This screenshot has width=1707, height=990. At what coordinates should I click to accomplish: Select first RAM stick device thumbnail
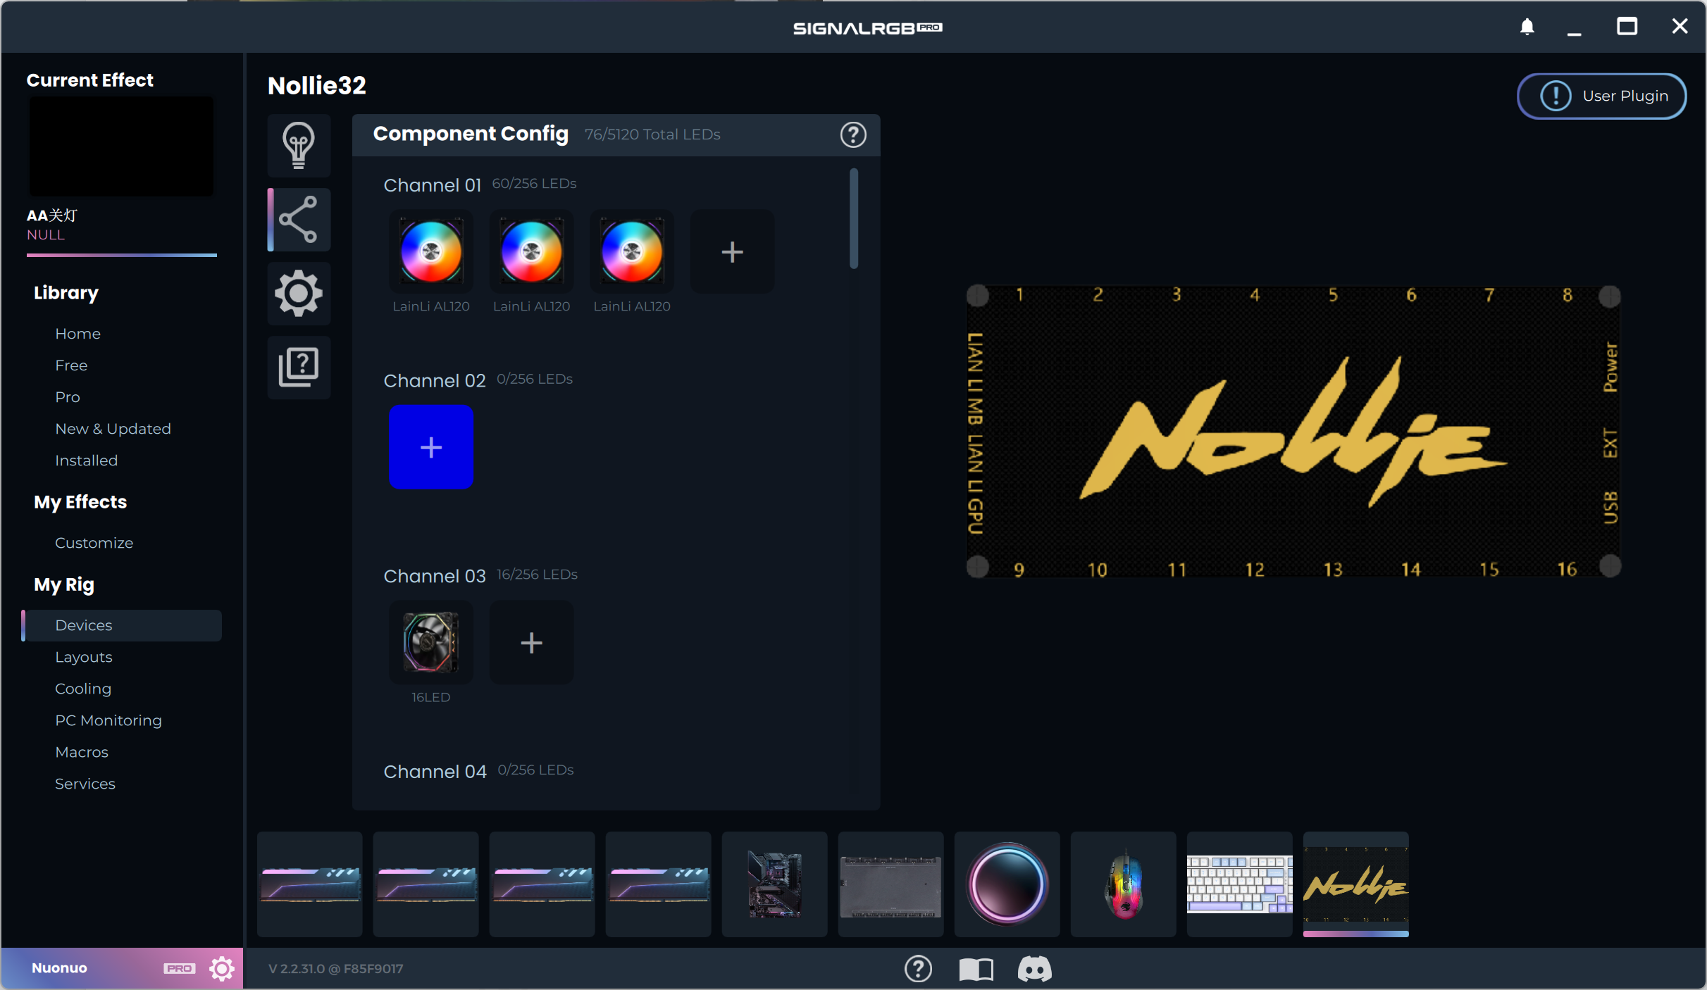(310, 884)
